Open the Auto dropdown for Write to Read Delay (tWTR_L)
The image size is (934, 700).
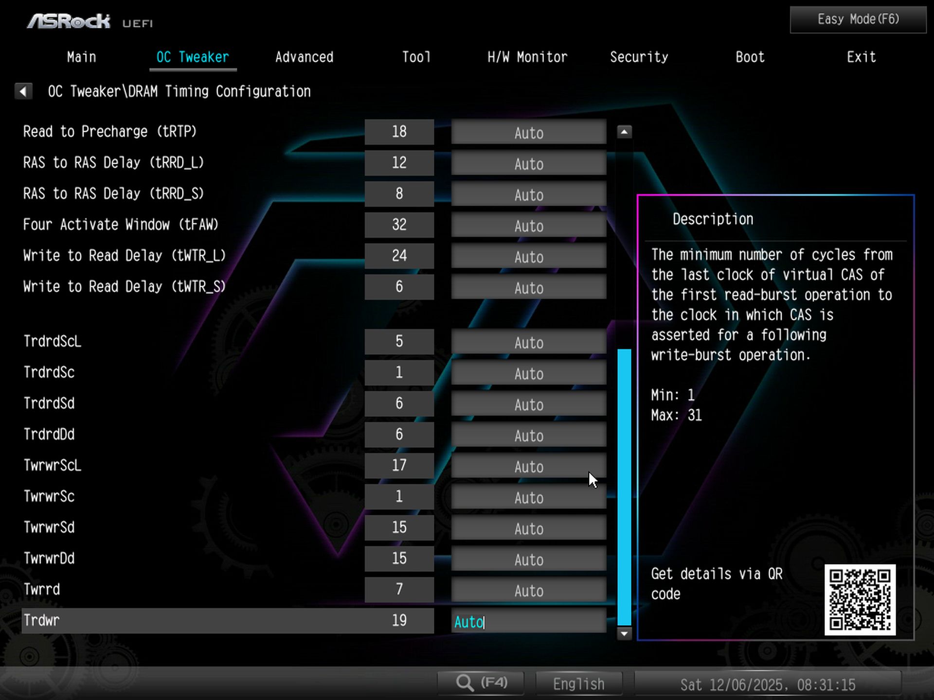528,257
